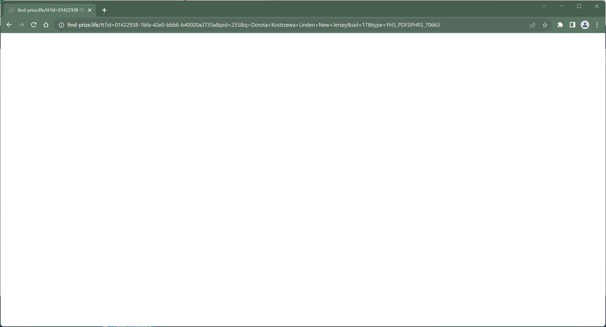Reload the find-prize.life page
Viewport: 606px width, 327px height.
pos(34,24)
